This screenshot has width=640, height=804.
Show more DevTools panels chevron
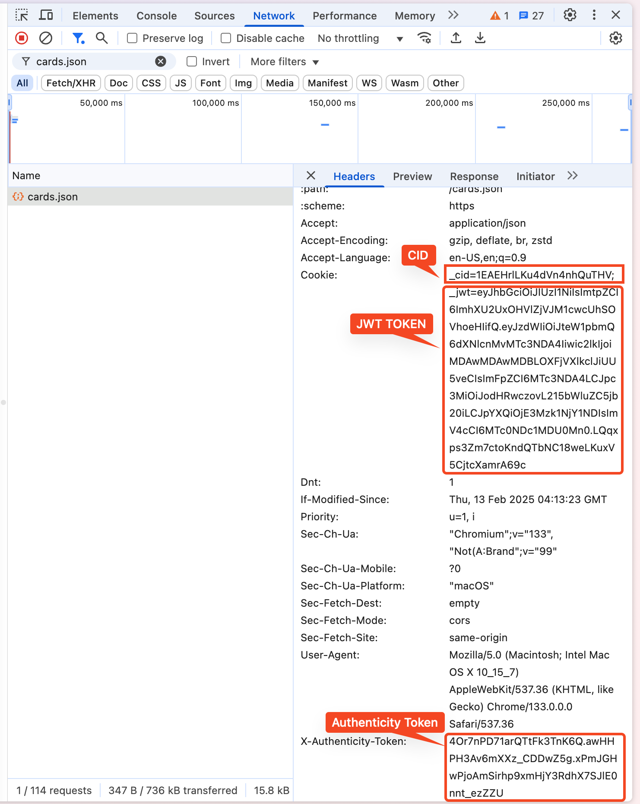pyautogui.click(x=453, y=16)
